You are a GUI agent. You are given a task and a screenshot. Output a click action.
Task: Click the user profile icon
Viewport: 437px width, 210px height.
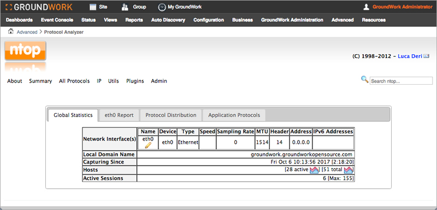coord(366,7)
